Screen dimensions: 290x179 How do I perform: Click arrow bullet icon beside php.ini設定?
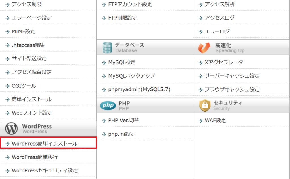(104, 134)
